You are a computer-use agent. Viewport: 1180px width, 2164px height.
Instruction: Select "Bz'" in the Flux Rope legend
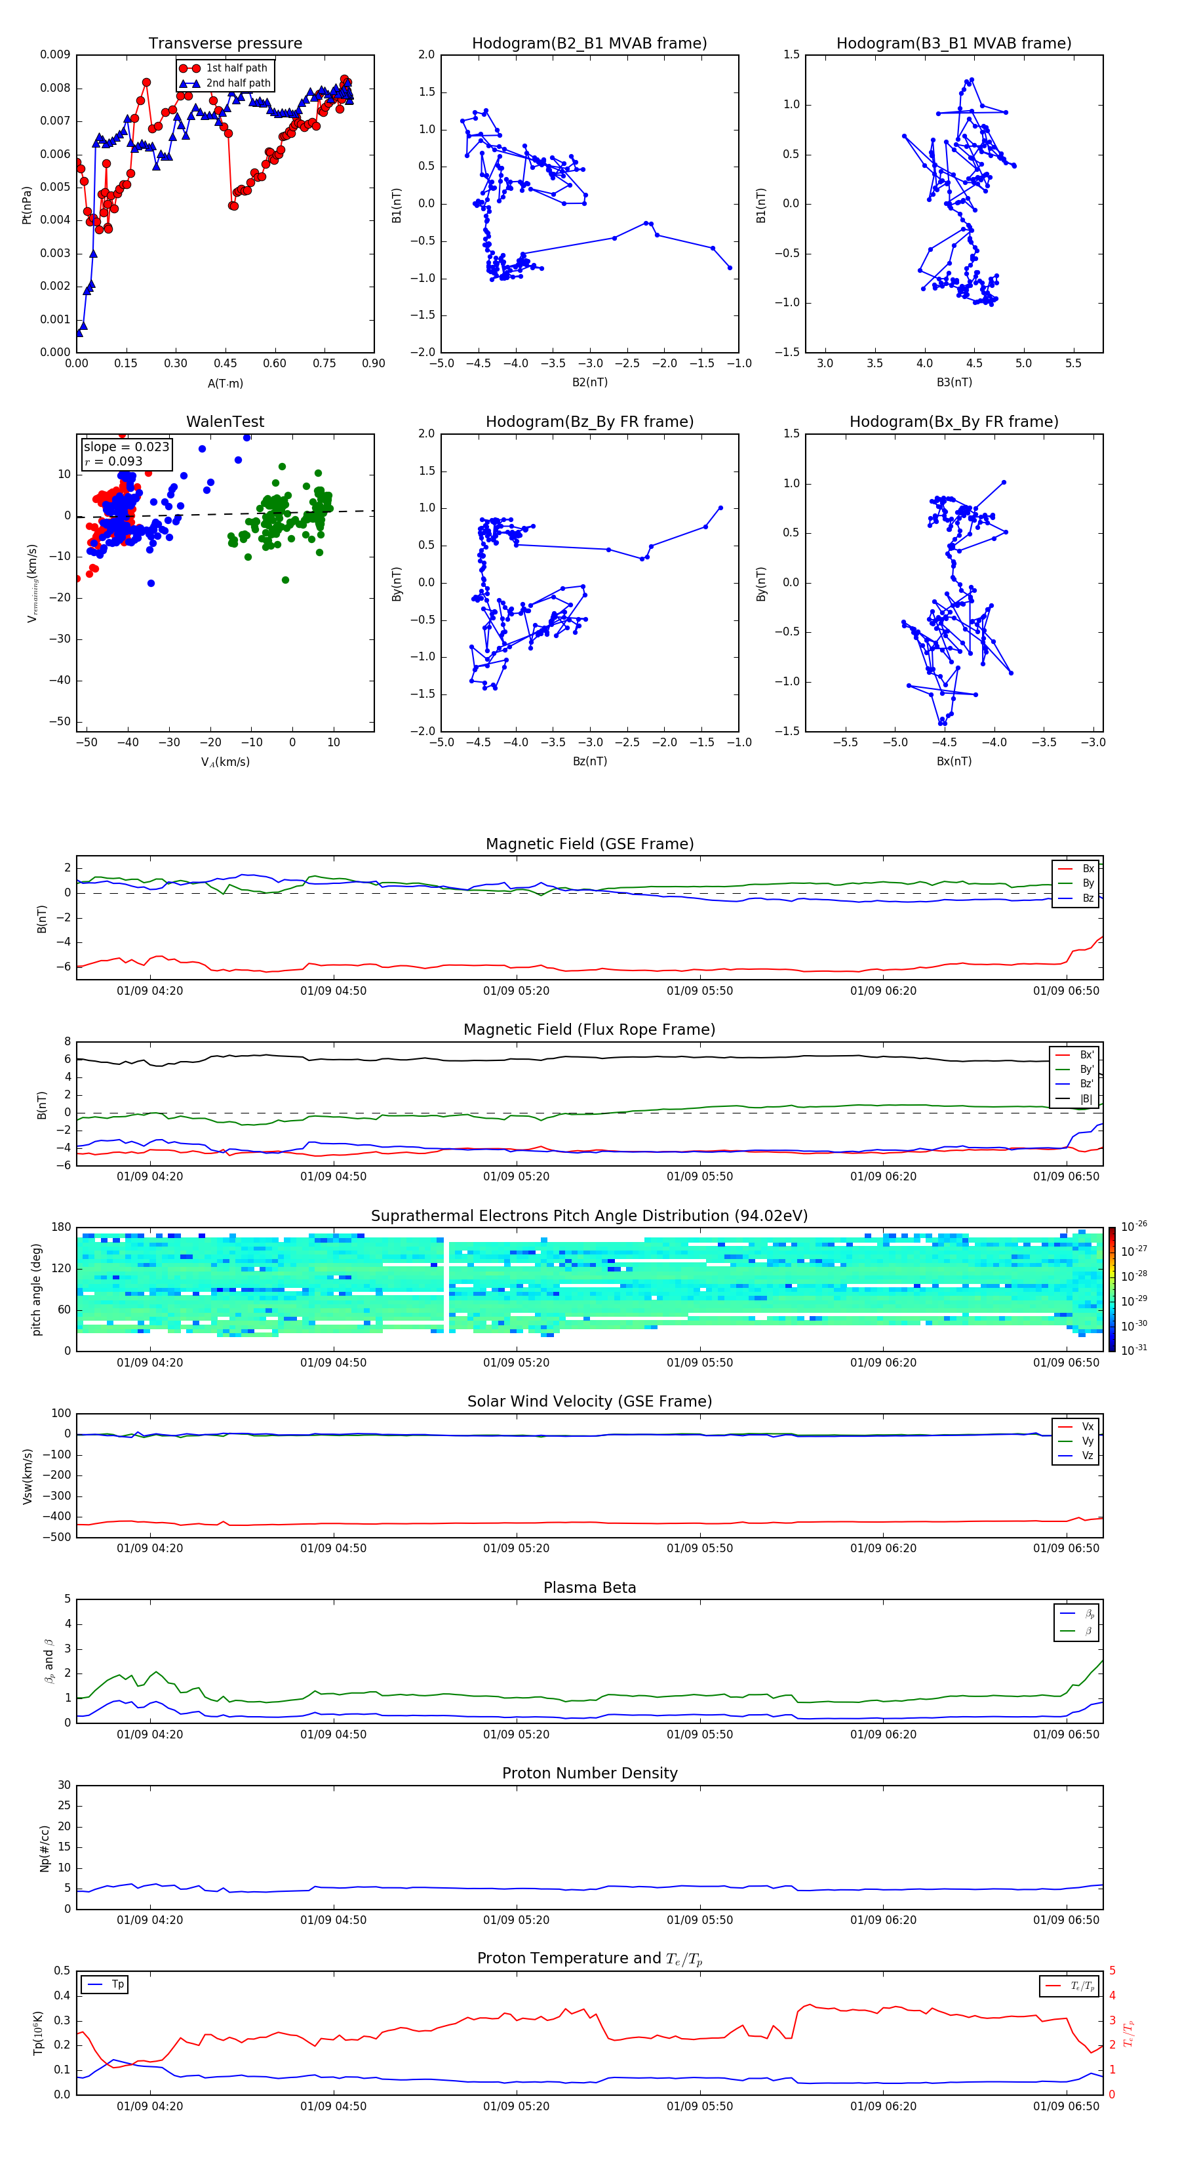1074,1084
